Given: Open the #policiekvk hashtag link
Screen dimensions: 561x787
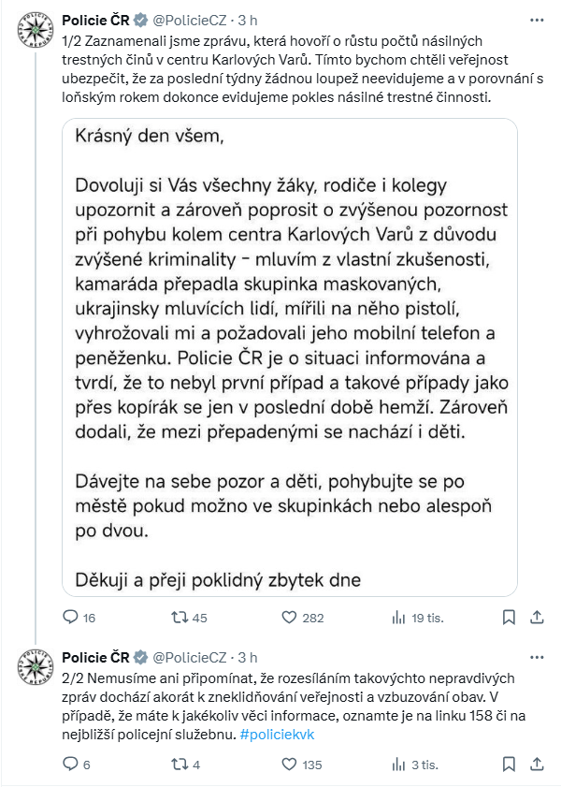Looking at the screenshot, I should pyautogui.click(x=278, y=735).
